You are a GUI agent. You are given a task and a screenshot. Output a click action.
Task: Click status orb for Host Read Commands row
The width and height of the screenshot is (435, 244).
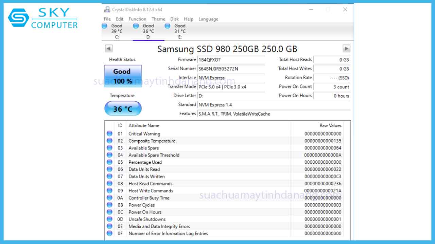(109, 183)
